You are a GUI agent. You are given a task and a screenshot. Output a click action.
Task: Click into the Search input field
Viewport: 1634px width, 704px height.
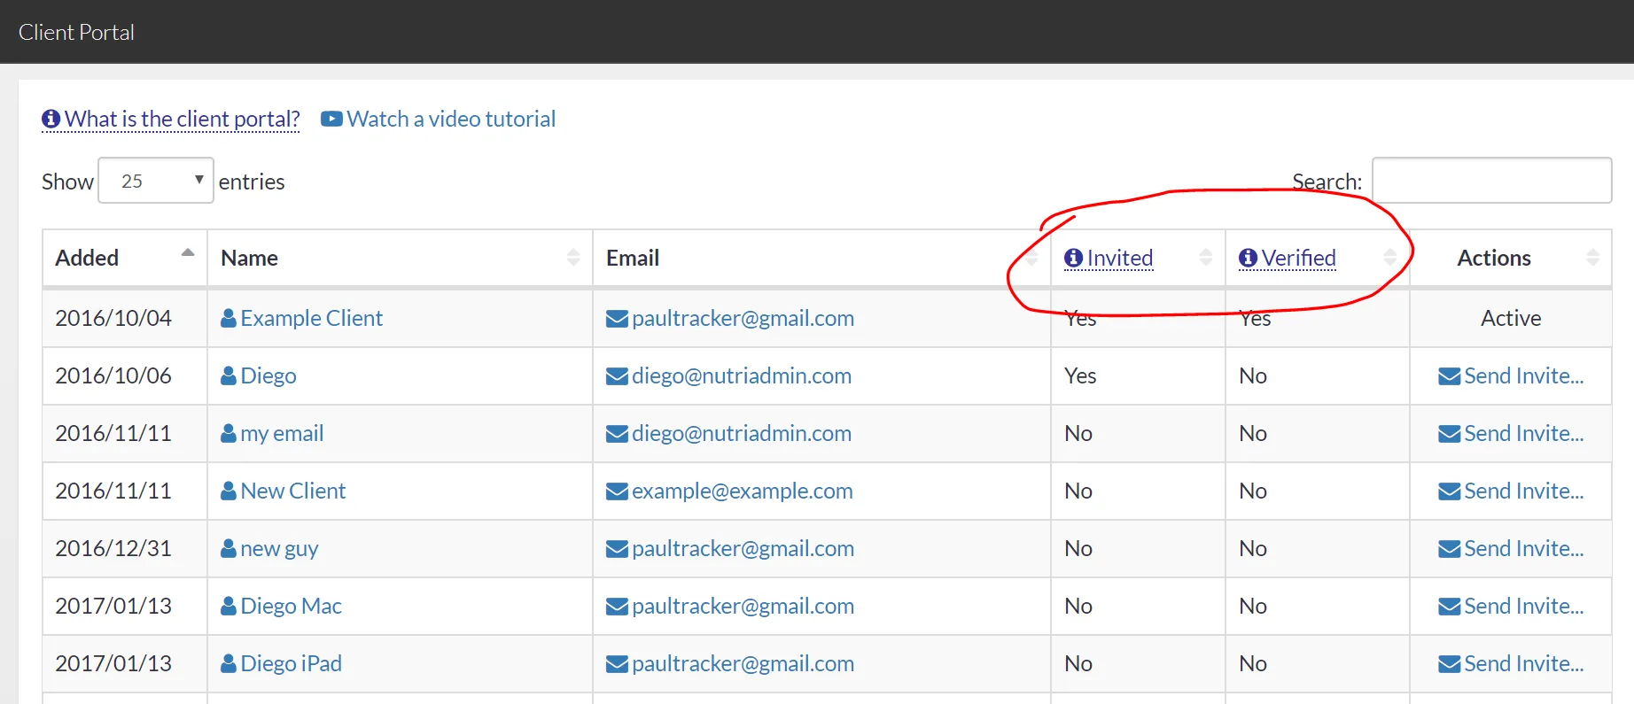tap(1491, 181)
